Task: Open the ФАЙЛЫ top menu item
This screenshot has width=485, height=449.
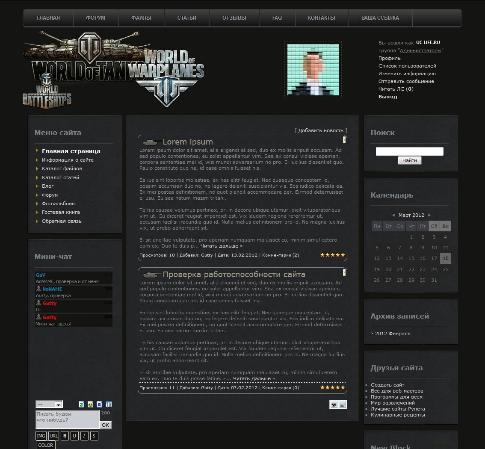Action: pos(142,18)
